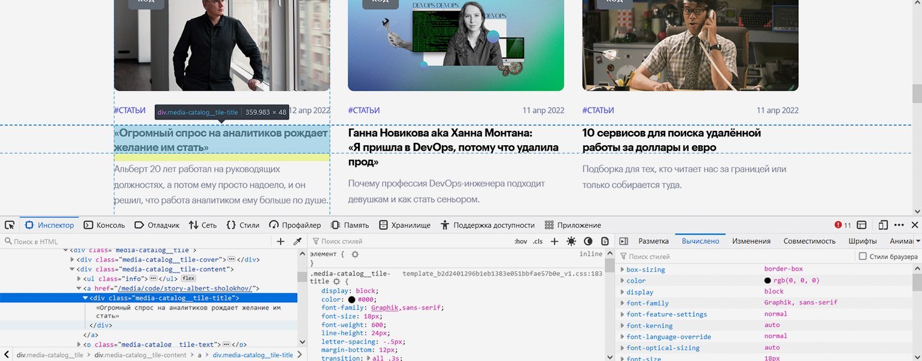922x361 pixels.
Task: Open the Приложение application panel
Action: pos(573,225)
